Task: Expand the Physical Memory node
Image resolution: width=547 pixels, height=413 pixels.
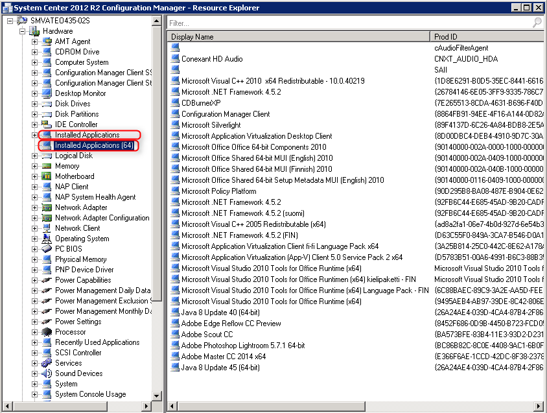Action: pos(34,259)
